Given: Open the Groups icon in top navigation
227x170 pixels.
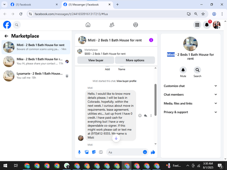Looking at the screenshot, I should (x=135, y=25).
